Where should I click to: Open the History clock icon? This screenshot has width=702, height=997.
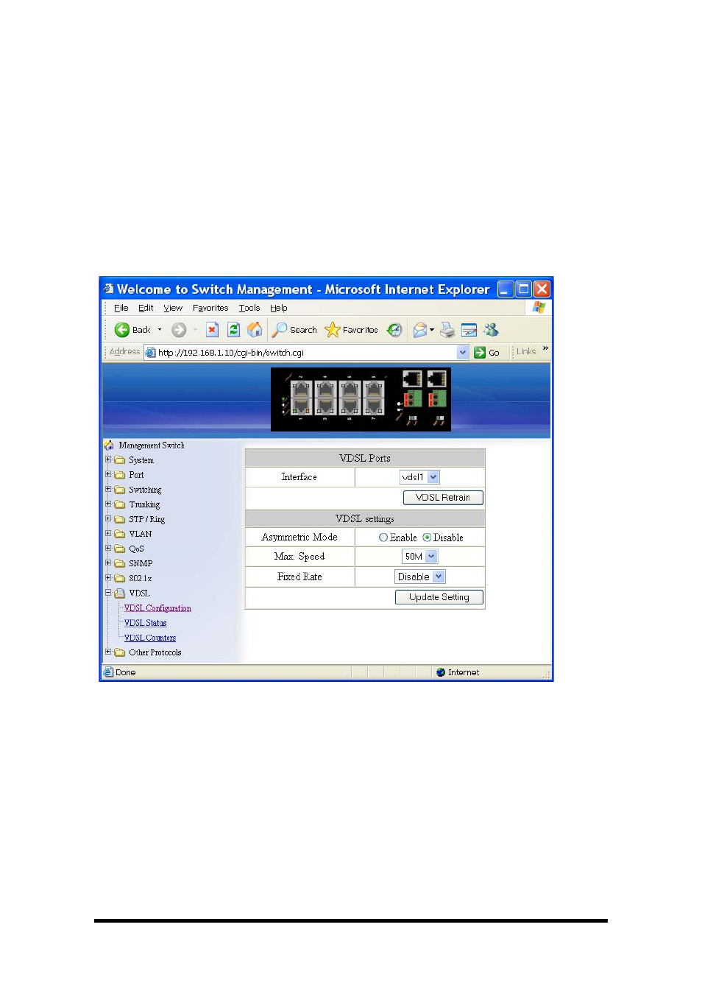(x=395, y=330)
